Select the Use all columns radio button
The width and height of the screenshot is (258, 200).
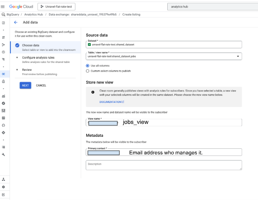(x=87, y=65)
